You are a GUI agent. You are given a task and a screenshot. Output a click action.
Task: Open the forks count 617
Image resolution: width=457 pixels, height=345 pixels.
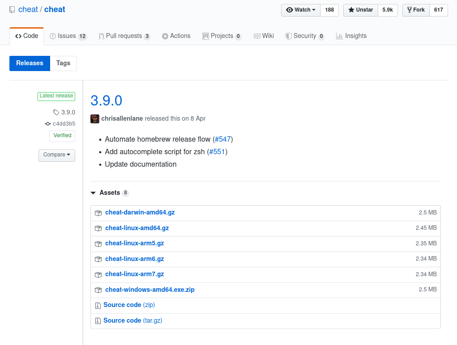click(x=438, y=10)
